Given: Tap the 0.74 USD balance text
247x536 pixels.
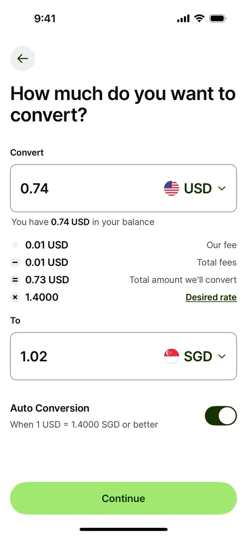Looking at the screenshot, I should point(70,222).
